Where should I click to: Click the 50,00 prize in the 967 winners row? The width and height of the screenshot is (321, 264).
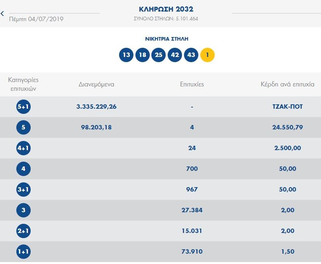pos(288,189)
